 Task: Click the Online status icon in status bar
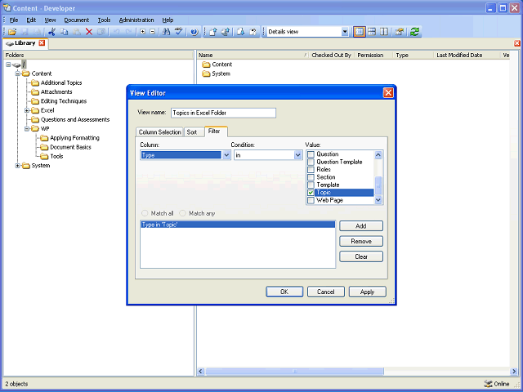[x=488, y=384]
